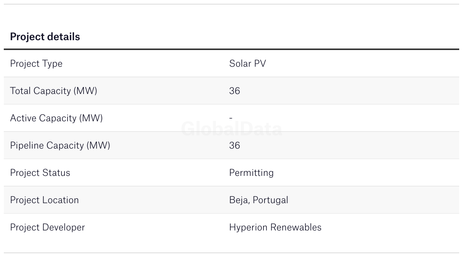Click the thin line below Project Developer row

pos(231,253)
